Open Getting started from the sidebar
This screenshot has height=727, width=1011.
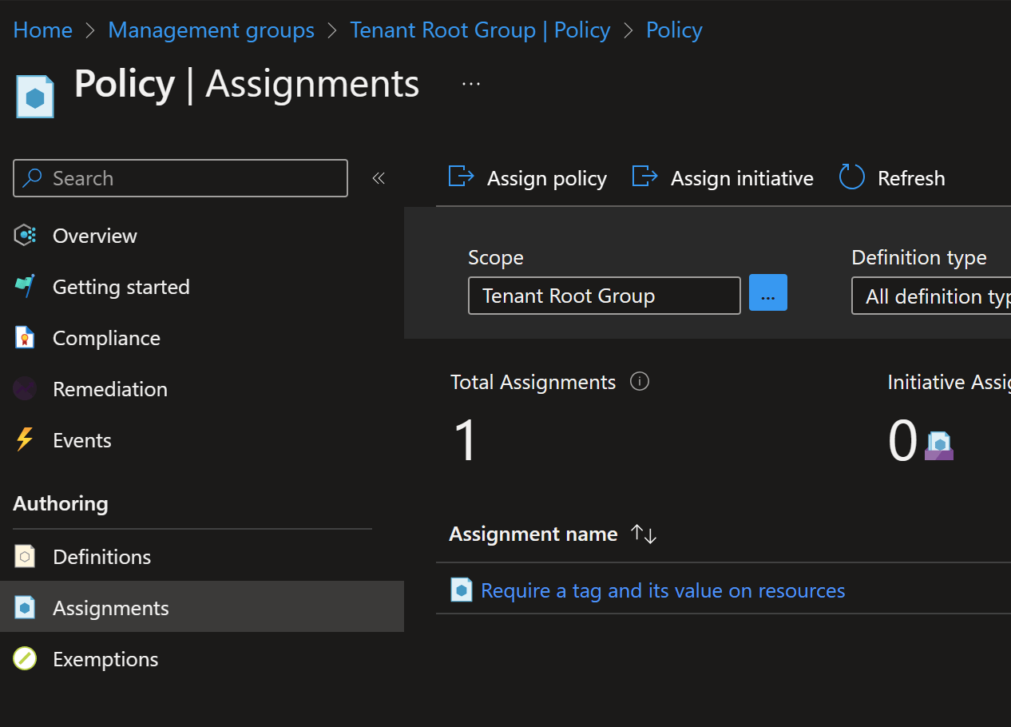click(121, 286)
